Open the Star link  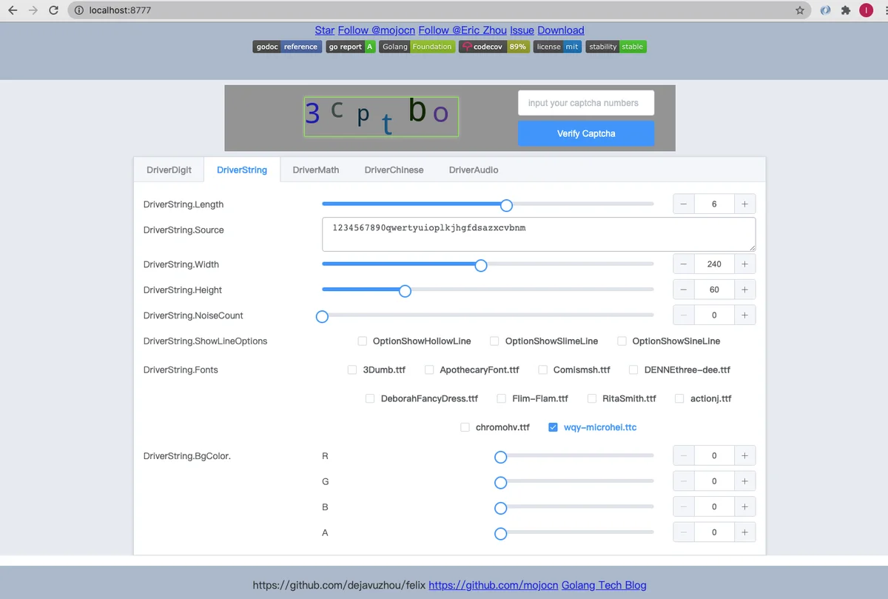point(325,30)
